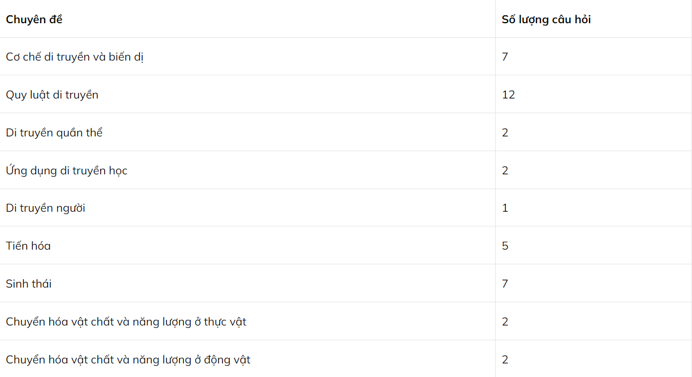Viewport: 692px width, 377px height.
Task: Select the 'Quy luật di truyền' row label
Action: (x=52, y=95)
